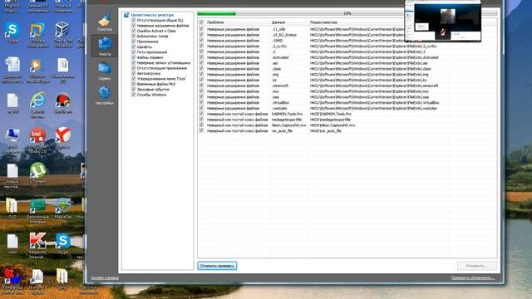Toggle the Звуковые события checkbox

pyautogui.click(x=134, y=89)
